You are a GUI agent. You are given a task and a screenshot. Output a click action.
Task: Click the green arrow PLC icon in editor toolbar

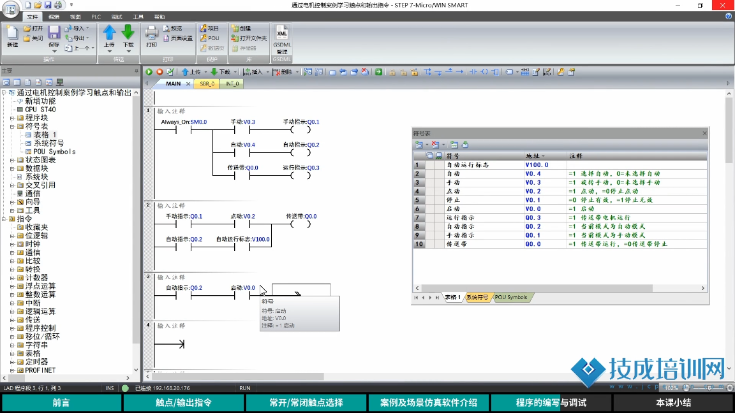tap(378, 72)
